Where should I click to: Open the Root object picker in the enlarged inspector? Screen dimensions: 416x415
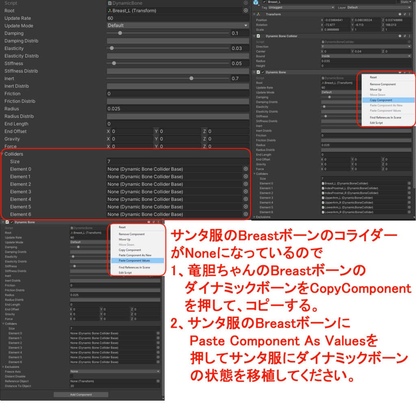pyautogui.click(x=246, y=10)
